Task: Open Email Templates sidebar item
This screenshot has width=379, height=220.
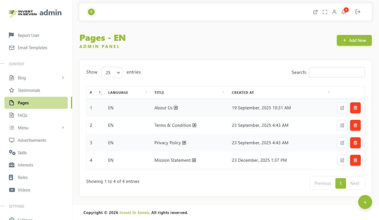Action: (32, 48)
